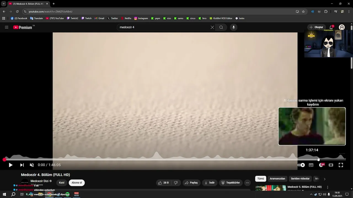Show hidden system tray icons
Screen dimensions: 353x198
[311, 194]
